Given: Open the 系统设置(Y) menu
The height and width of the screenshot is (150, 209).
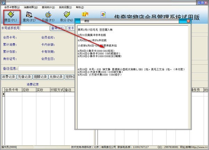Looking at the screenshot, I should coord(65,7).
